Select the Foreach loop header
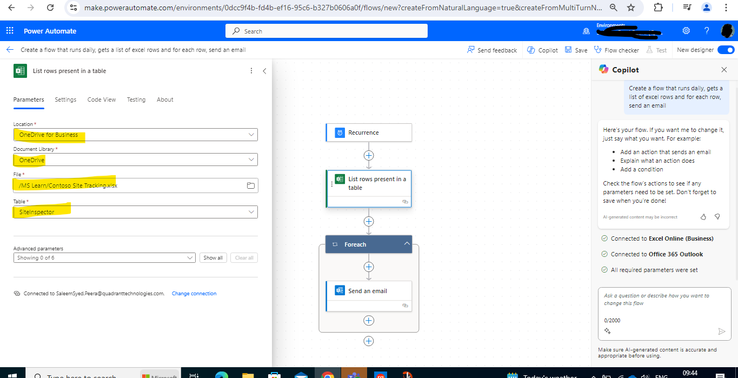Viewport: 738px width, 378px height. (x=369, y=244)
